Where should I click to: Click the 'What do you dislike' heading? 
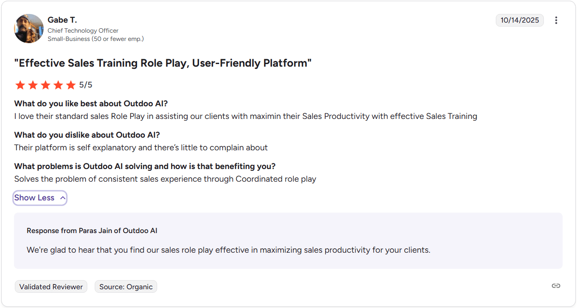(x=87, y=135)
